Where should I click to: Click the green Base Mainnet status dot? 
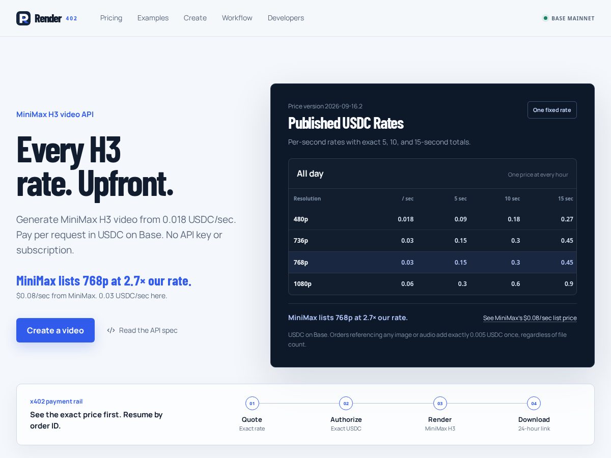(545, 18)
